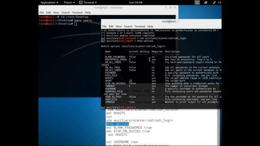Image resolution: width=260 pixels, height=146 pixels.
Task: Click the DB_ALL_PASS option name
Action: click(113, 68)
